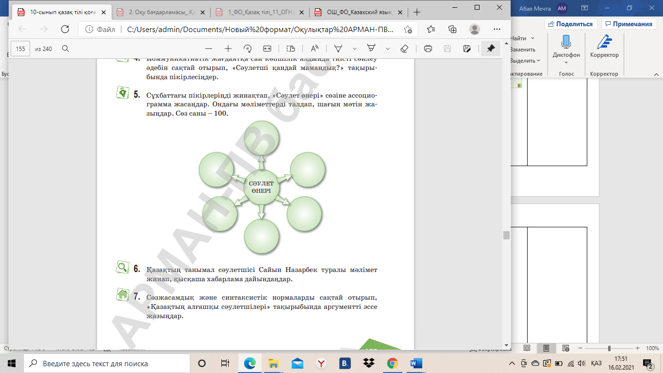Rotate the PDF page
This screenshot has width=663, height=373.
(x=248, y=49)
